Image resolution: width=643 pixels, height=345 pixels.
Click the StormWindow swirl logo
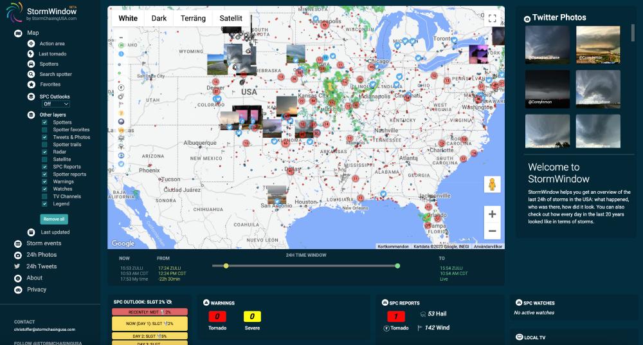click(14, 12)
